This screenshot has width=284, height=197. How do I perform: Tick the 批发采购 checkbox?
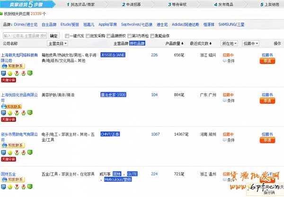point(88,36)
